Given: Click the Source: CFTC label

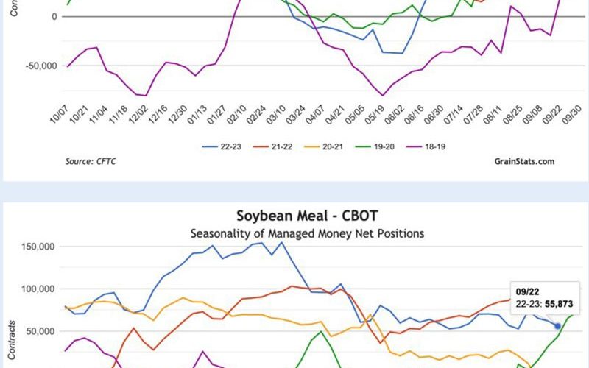Looking at the screenshot, I should 90,161.
